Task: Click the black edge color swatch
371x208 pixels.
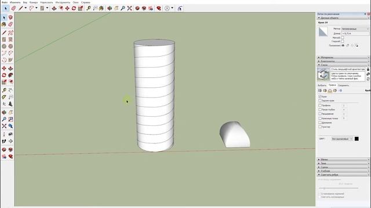Action: coord(357,139)
